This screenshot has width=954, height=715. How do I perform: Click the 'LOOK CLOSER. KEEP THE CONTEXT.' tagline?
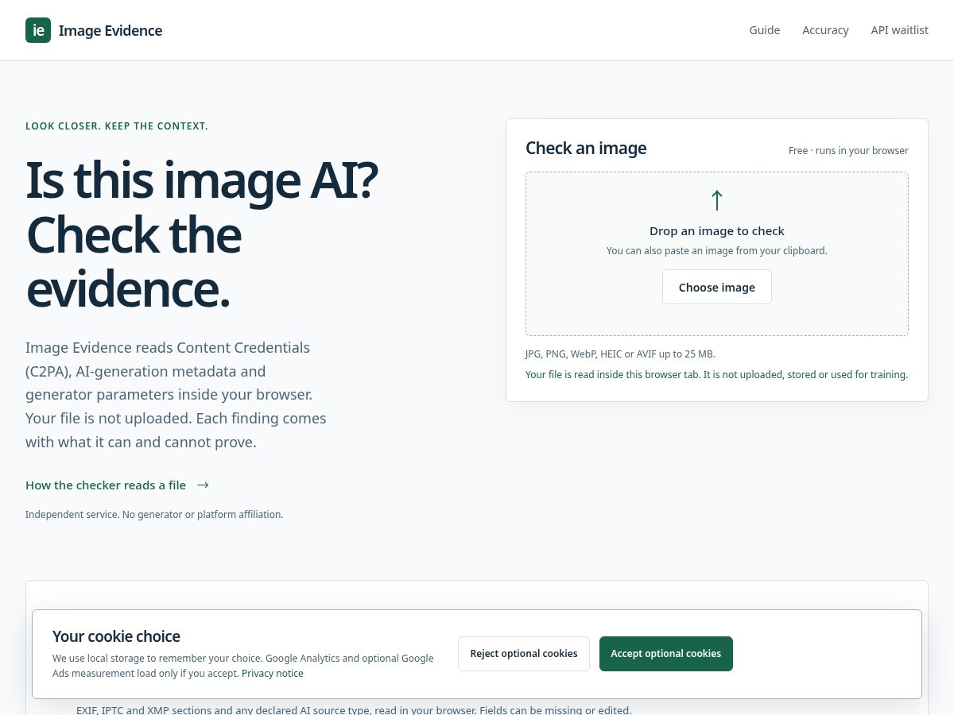click(117, 126)
